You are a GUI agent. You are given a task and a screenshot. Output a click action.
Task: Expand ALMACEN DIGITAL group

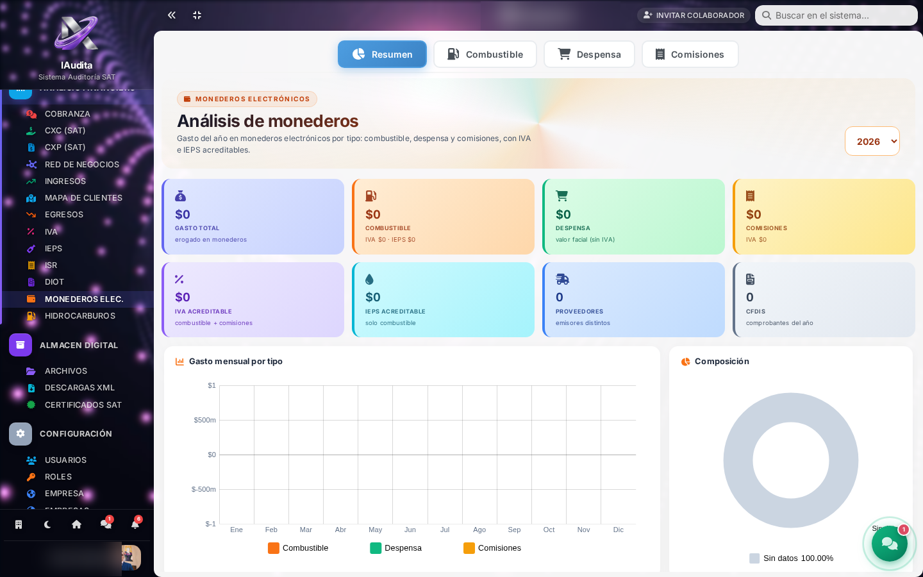77,345
